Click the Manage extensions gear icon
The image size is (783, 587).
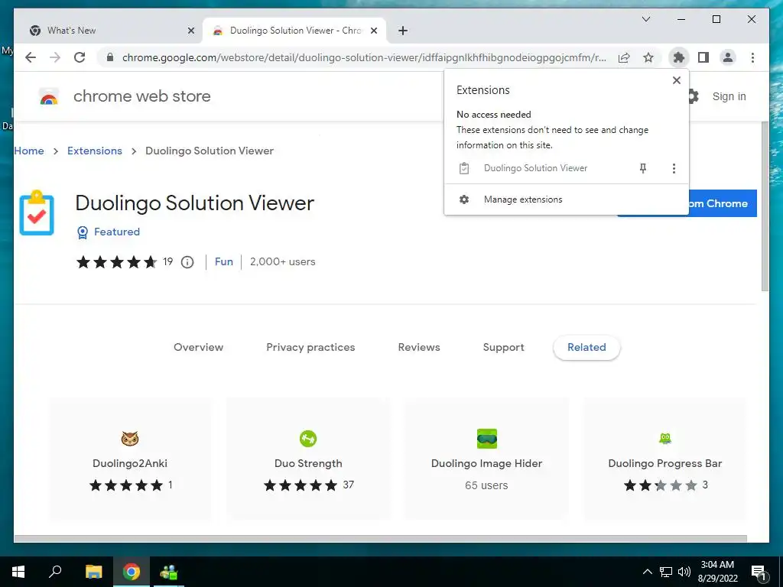pyautogui.click(x=464, y=199)
